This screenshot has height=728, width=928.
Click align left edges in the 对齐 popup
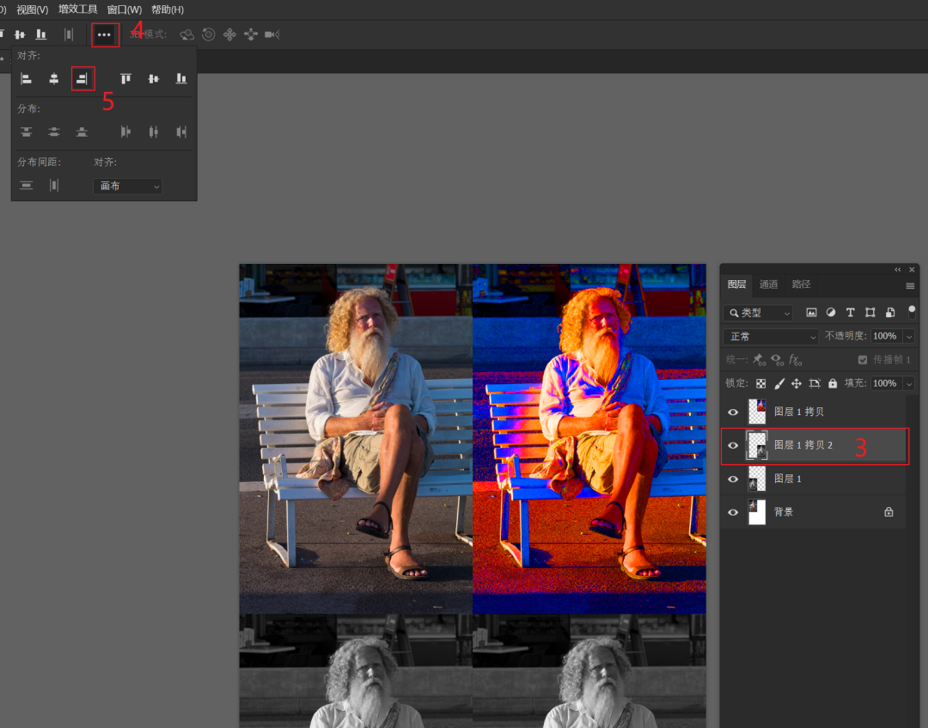26,79
